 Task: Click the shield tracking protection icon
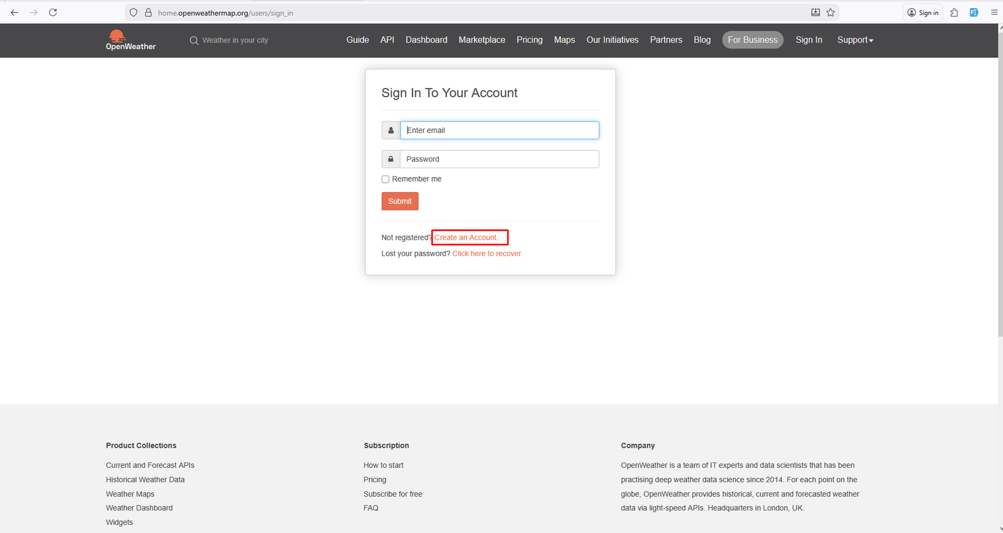coord(134,13)
